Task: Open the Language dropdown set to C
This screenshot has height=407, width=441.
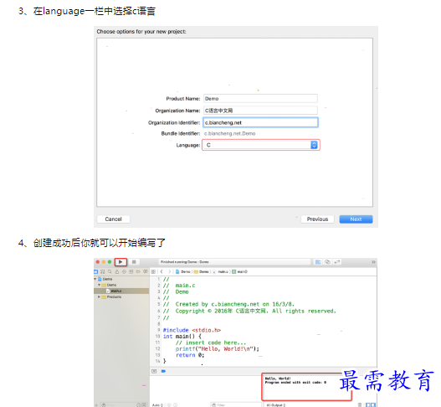Action: click(x=261, y=145)
